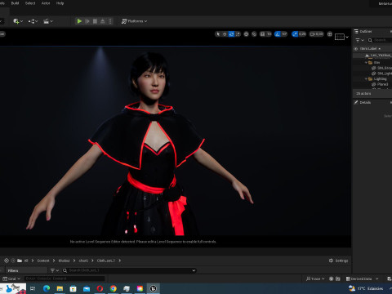Open the Help menu
This screenshot has width=392, height=294.
(x=60, y=3)
